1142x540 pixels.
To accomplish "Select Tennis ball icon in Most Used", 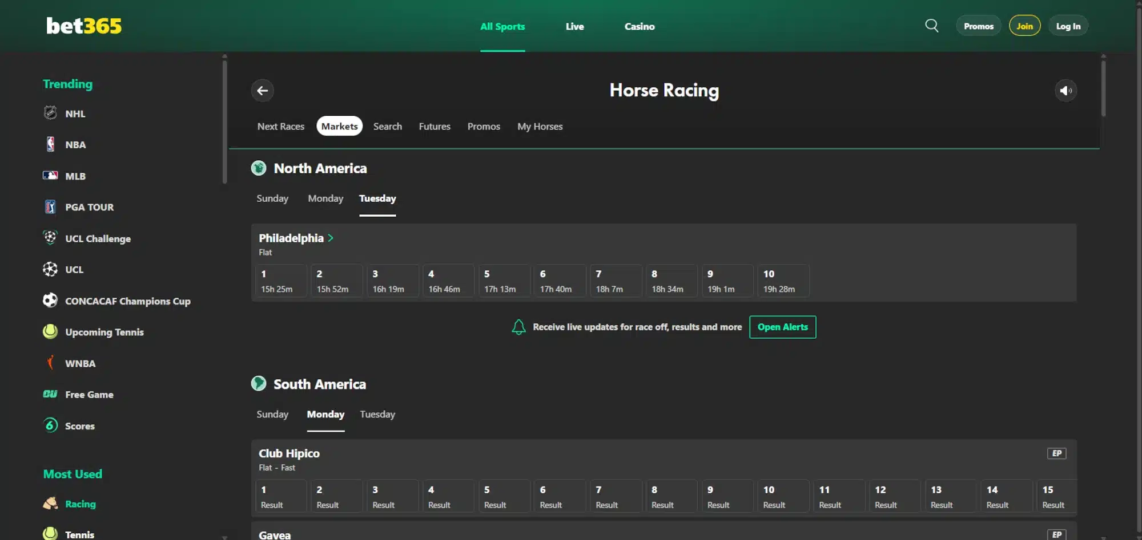I will tap(50, 534).
